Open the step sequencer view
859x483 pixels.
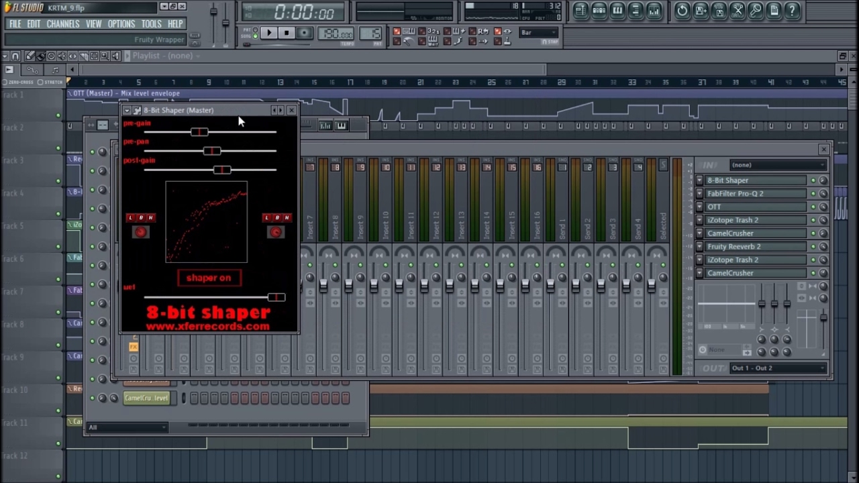tap(599, 10)
